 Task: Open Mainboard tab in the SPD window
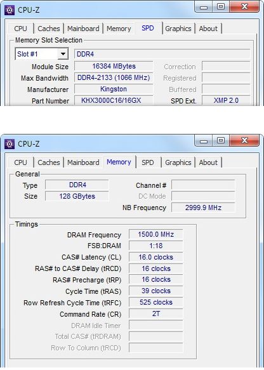pyautogui.click(x=83, y=29)
